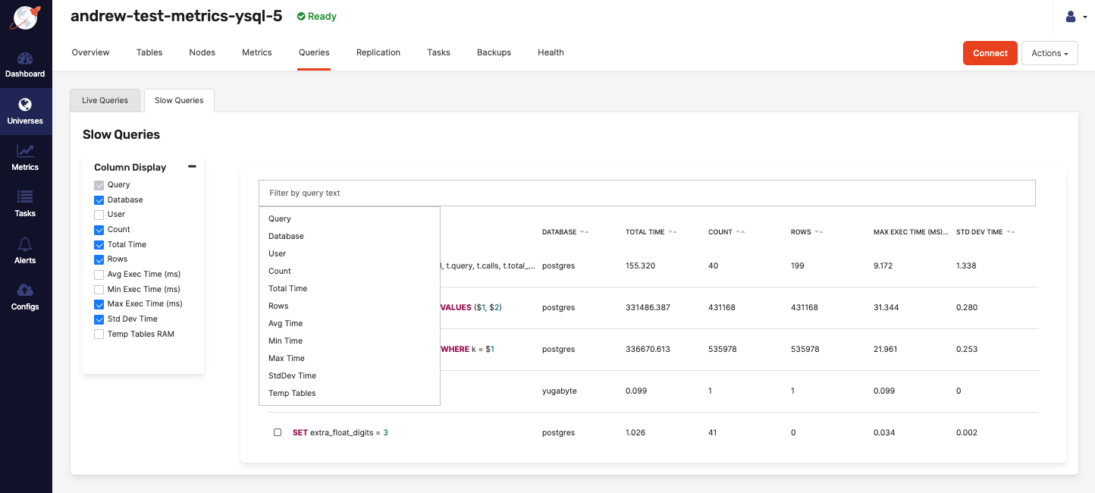Click the YugaByte rocket logo
This screenshot has width=1095, height=493.
point(25,17)
